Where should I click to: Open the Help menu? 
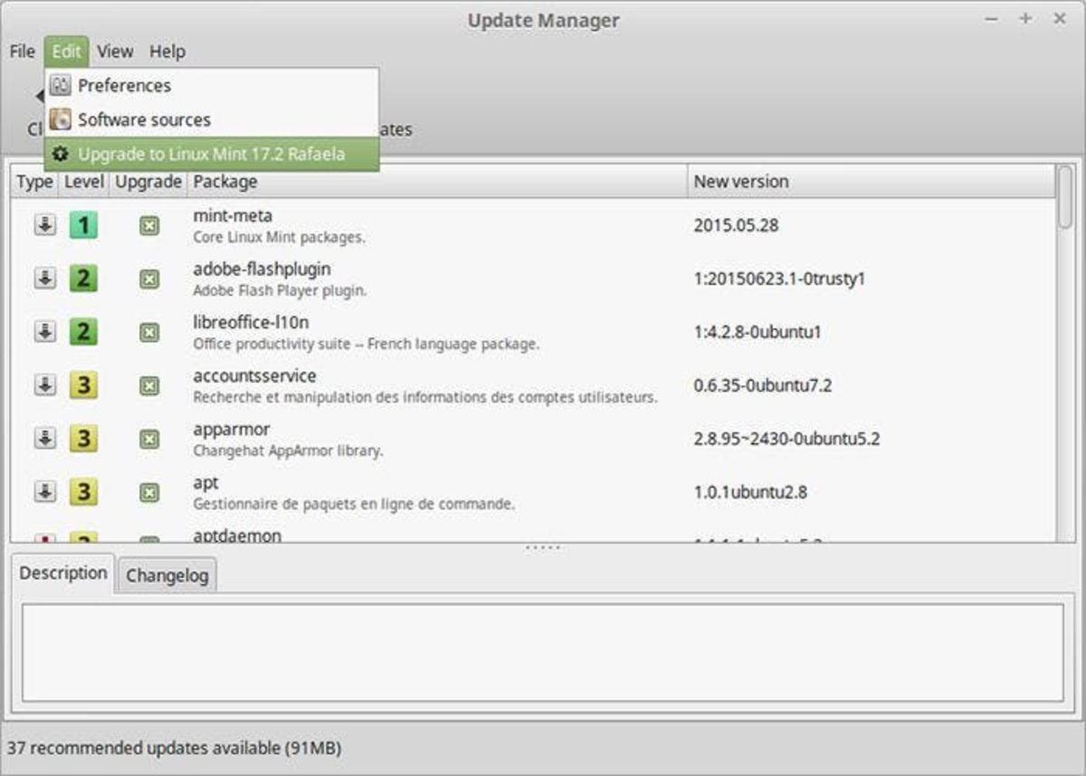tap(167, 52)
